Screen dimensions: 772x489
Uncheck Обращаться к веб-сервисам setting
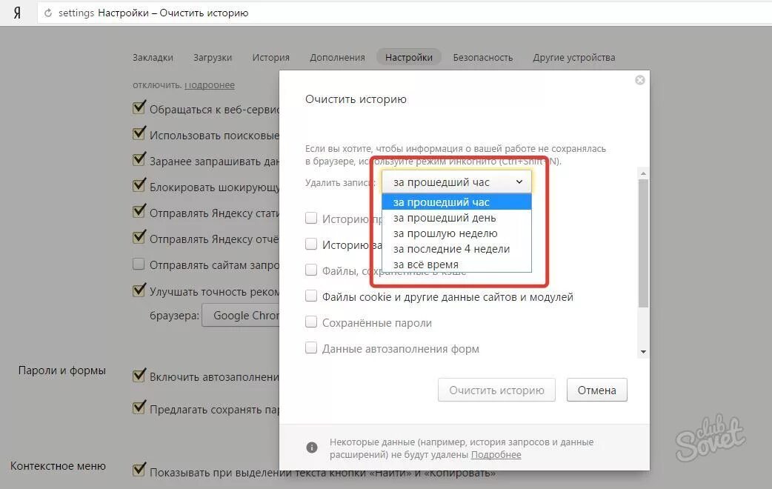[139, 107]
